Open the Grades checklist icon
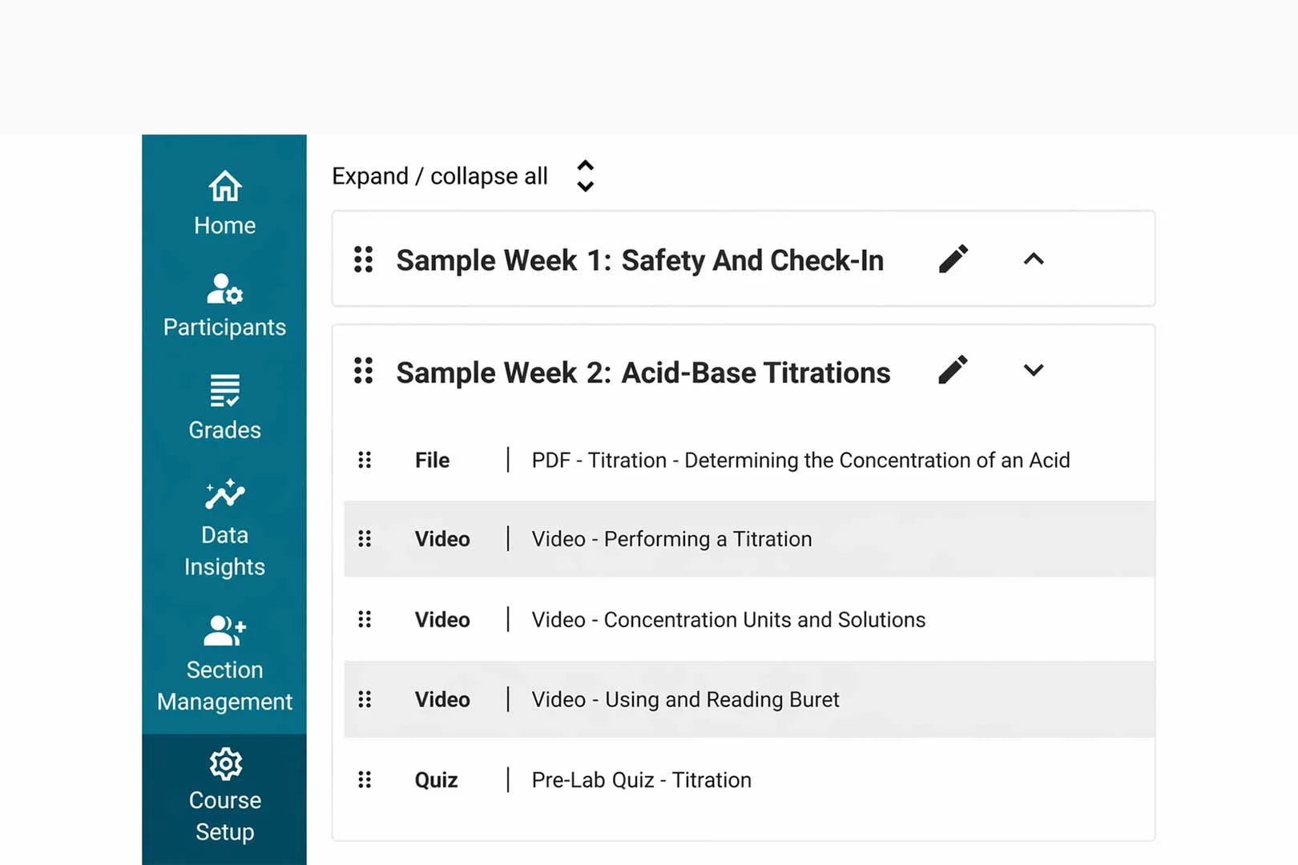 (224, 391)
